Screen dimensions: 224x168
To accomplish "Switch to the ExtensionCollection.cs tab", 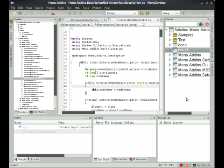I will [x=84, y=20].
